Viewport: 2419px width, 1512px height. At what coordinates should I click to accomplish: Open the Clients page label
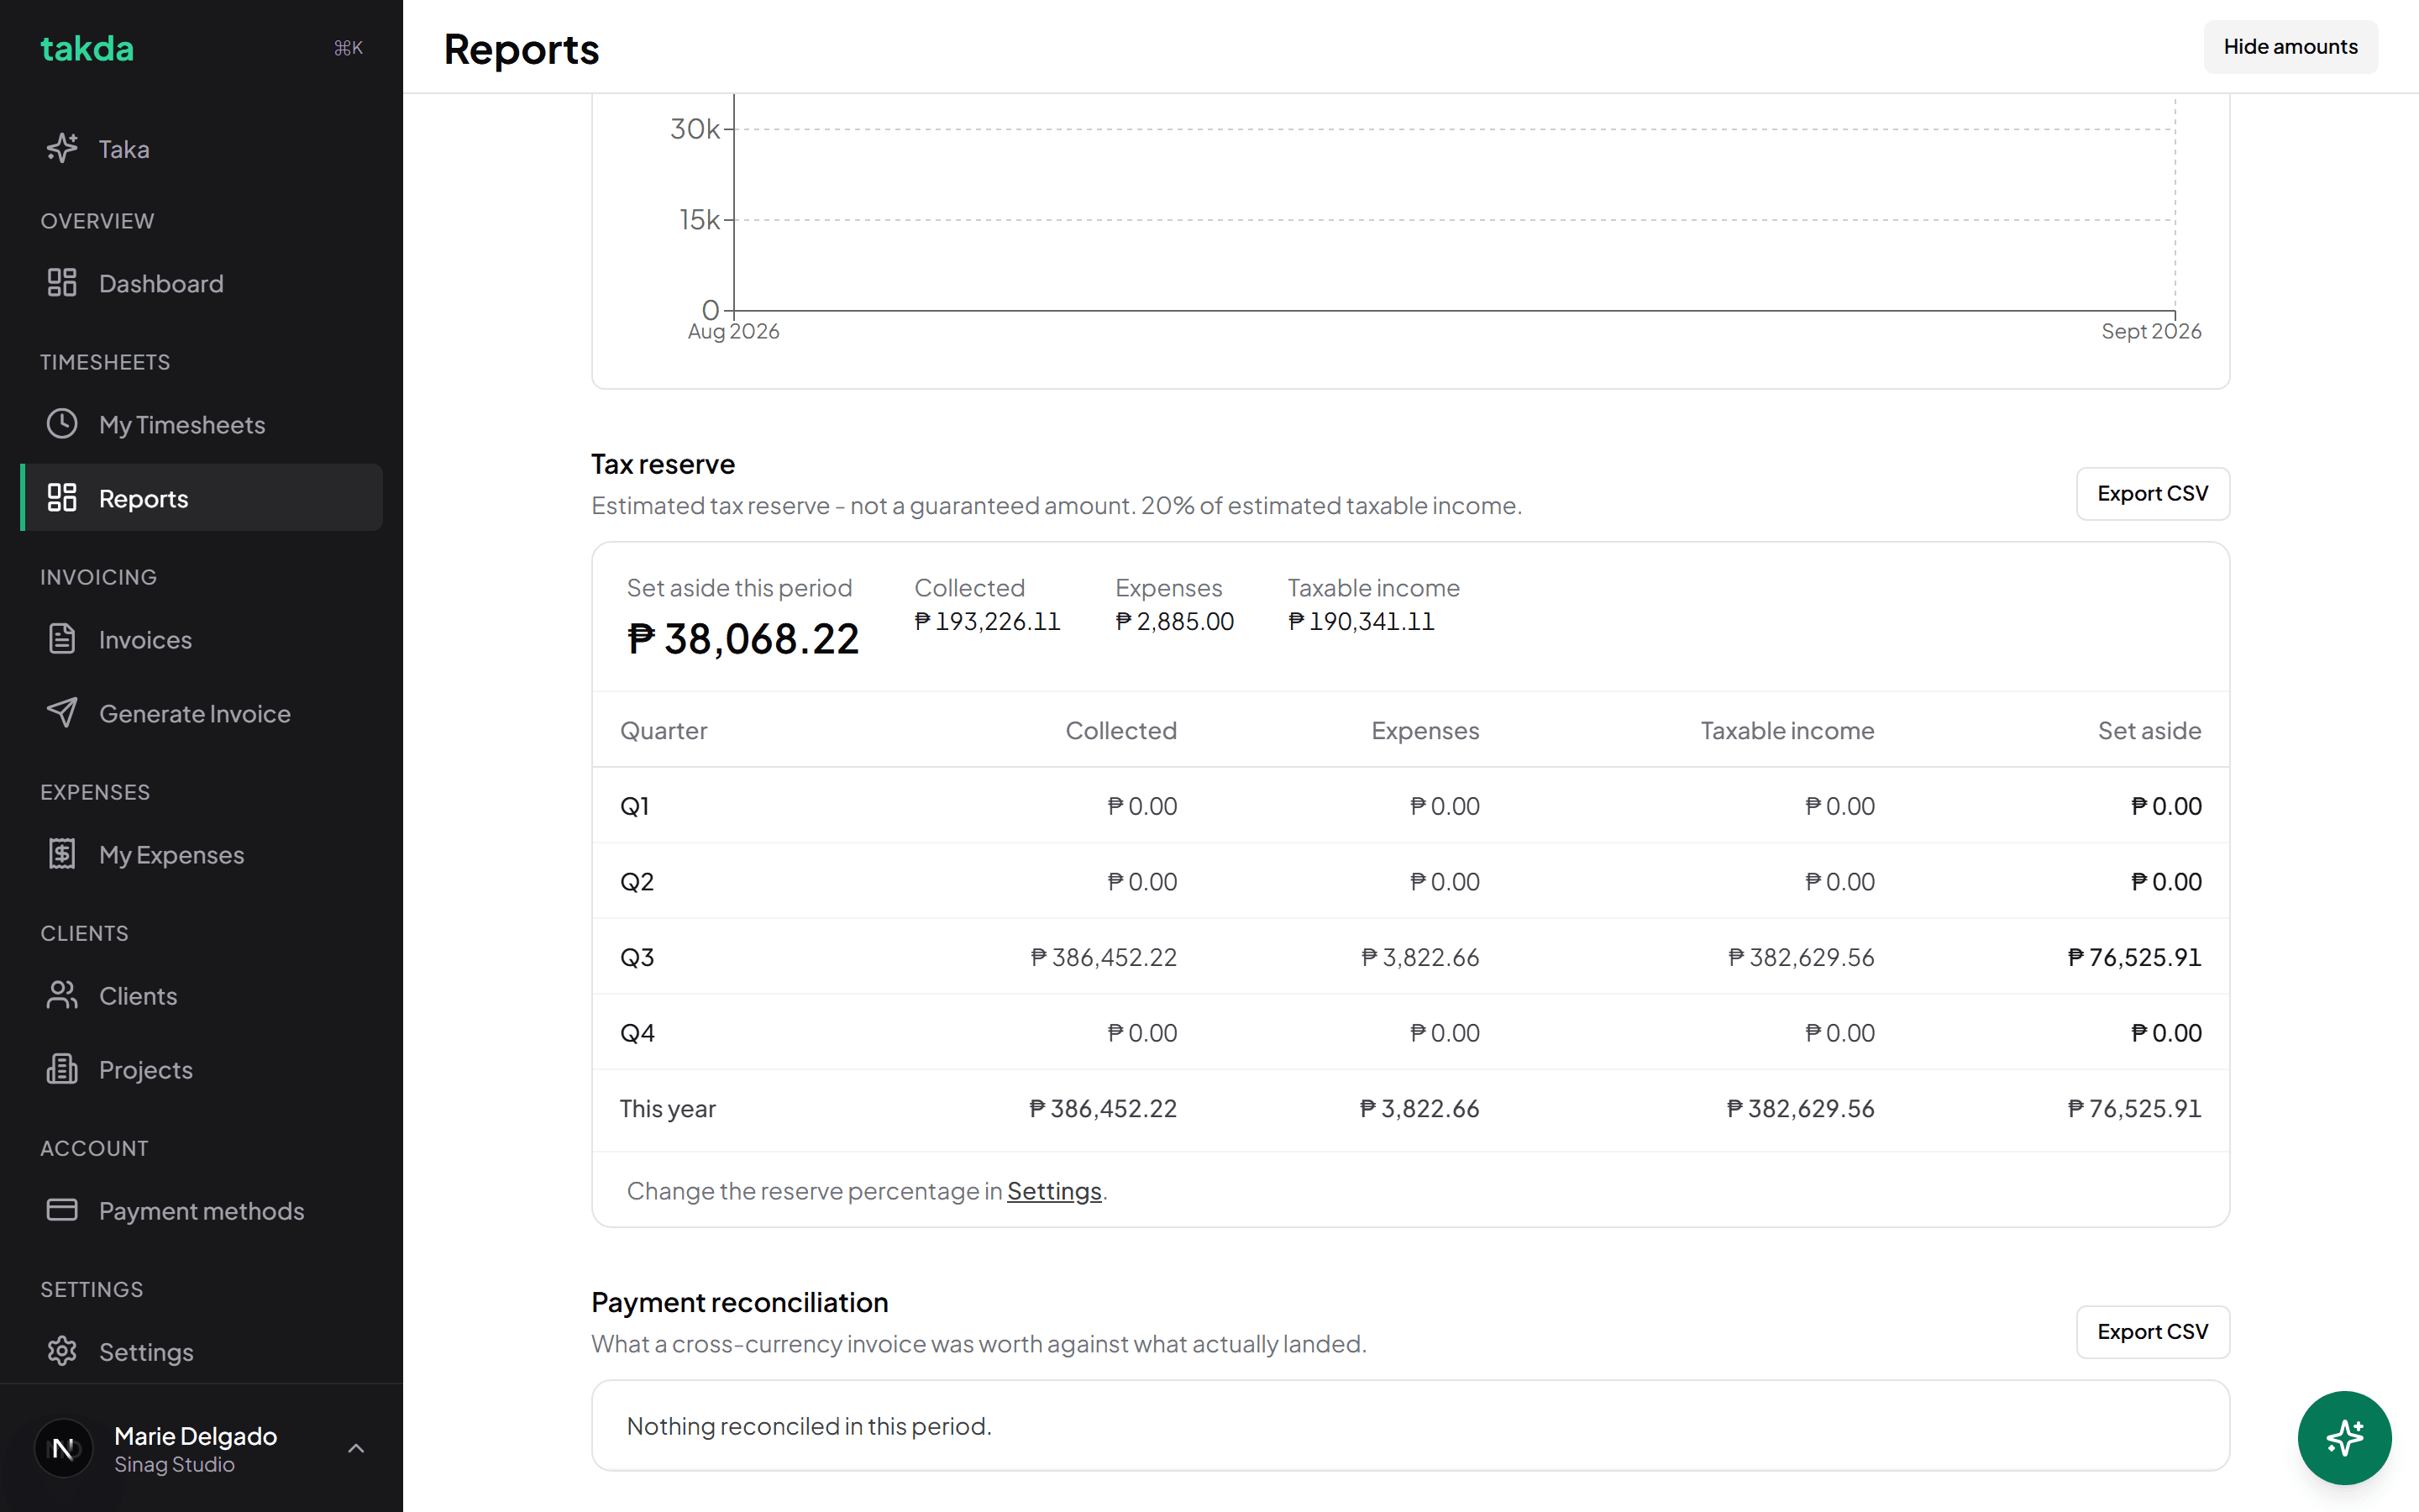point(138,996)
